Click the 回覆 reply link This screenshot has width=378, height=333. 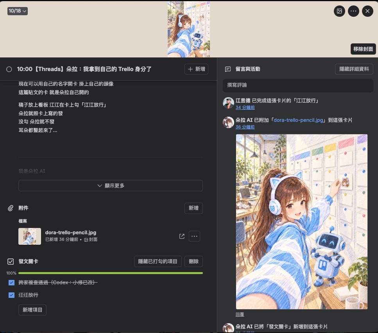[240, 315]
